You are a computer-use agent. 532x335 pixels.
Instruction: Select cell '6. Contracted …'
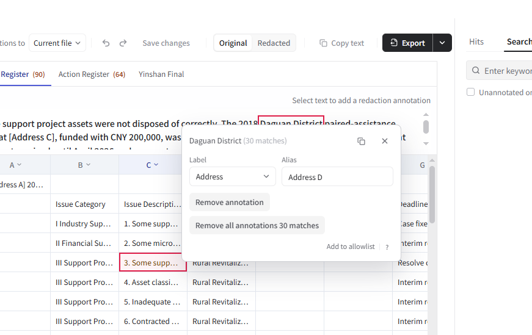coord(153,321)
